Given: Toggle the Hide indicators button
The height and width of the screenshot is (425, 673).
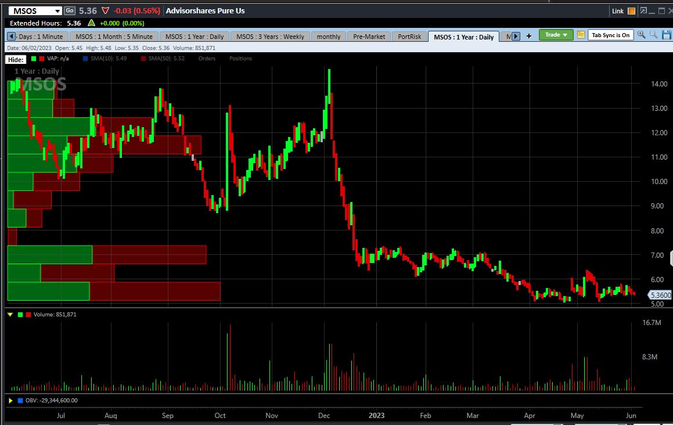Looking at the screenshot, I should click(16, 59).
